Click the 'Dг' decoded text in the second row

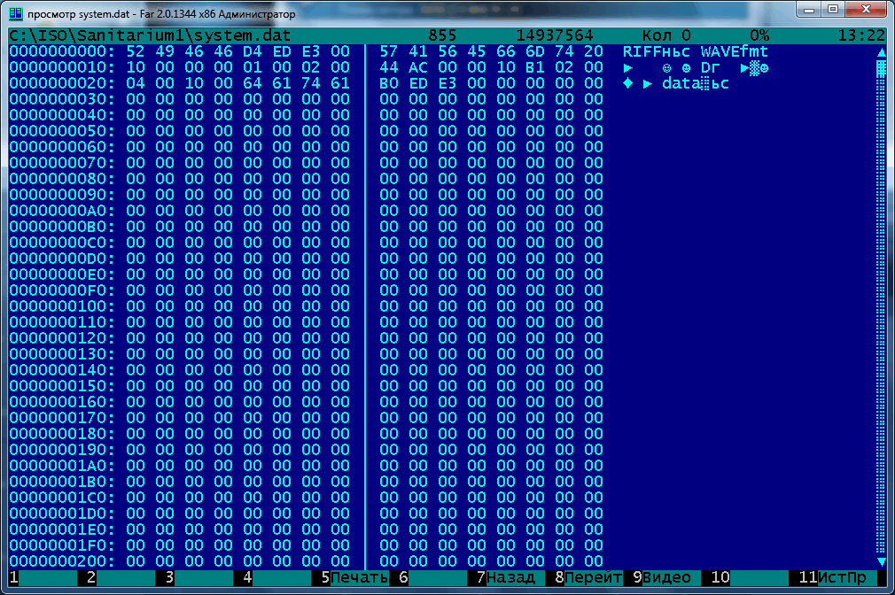coord(711,67)
